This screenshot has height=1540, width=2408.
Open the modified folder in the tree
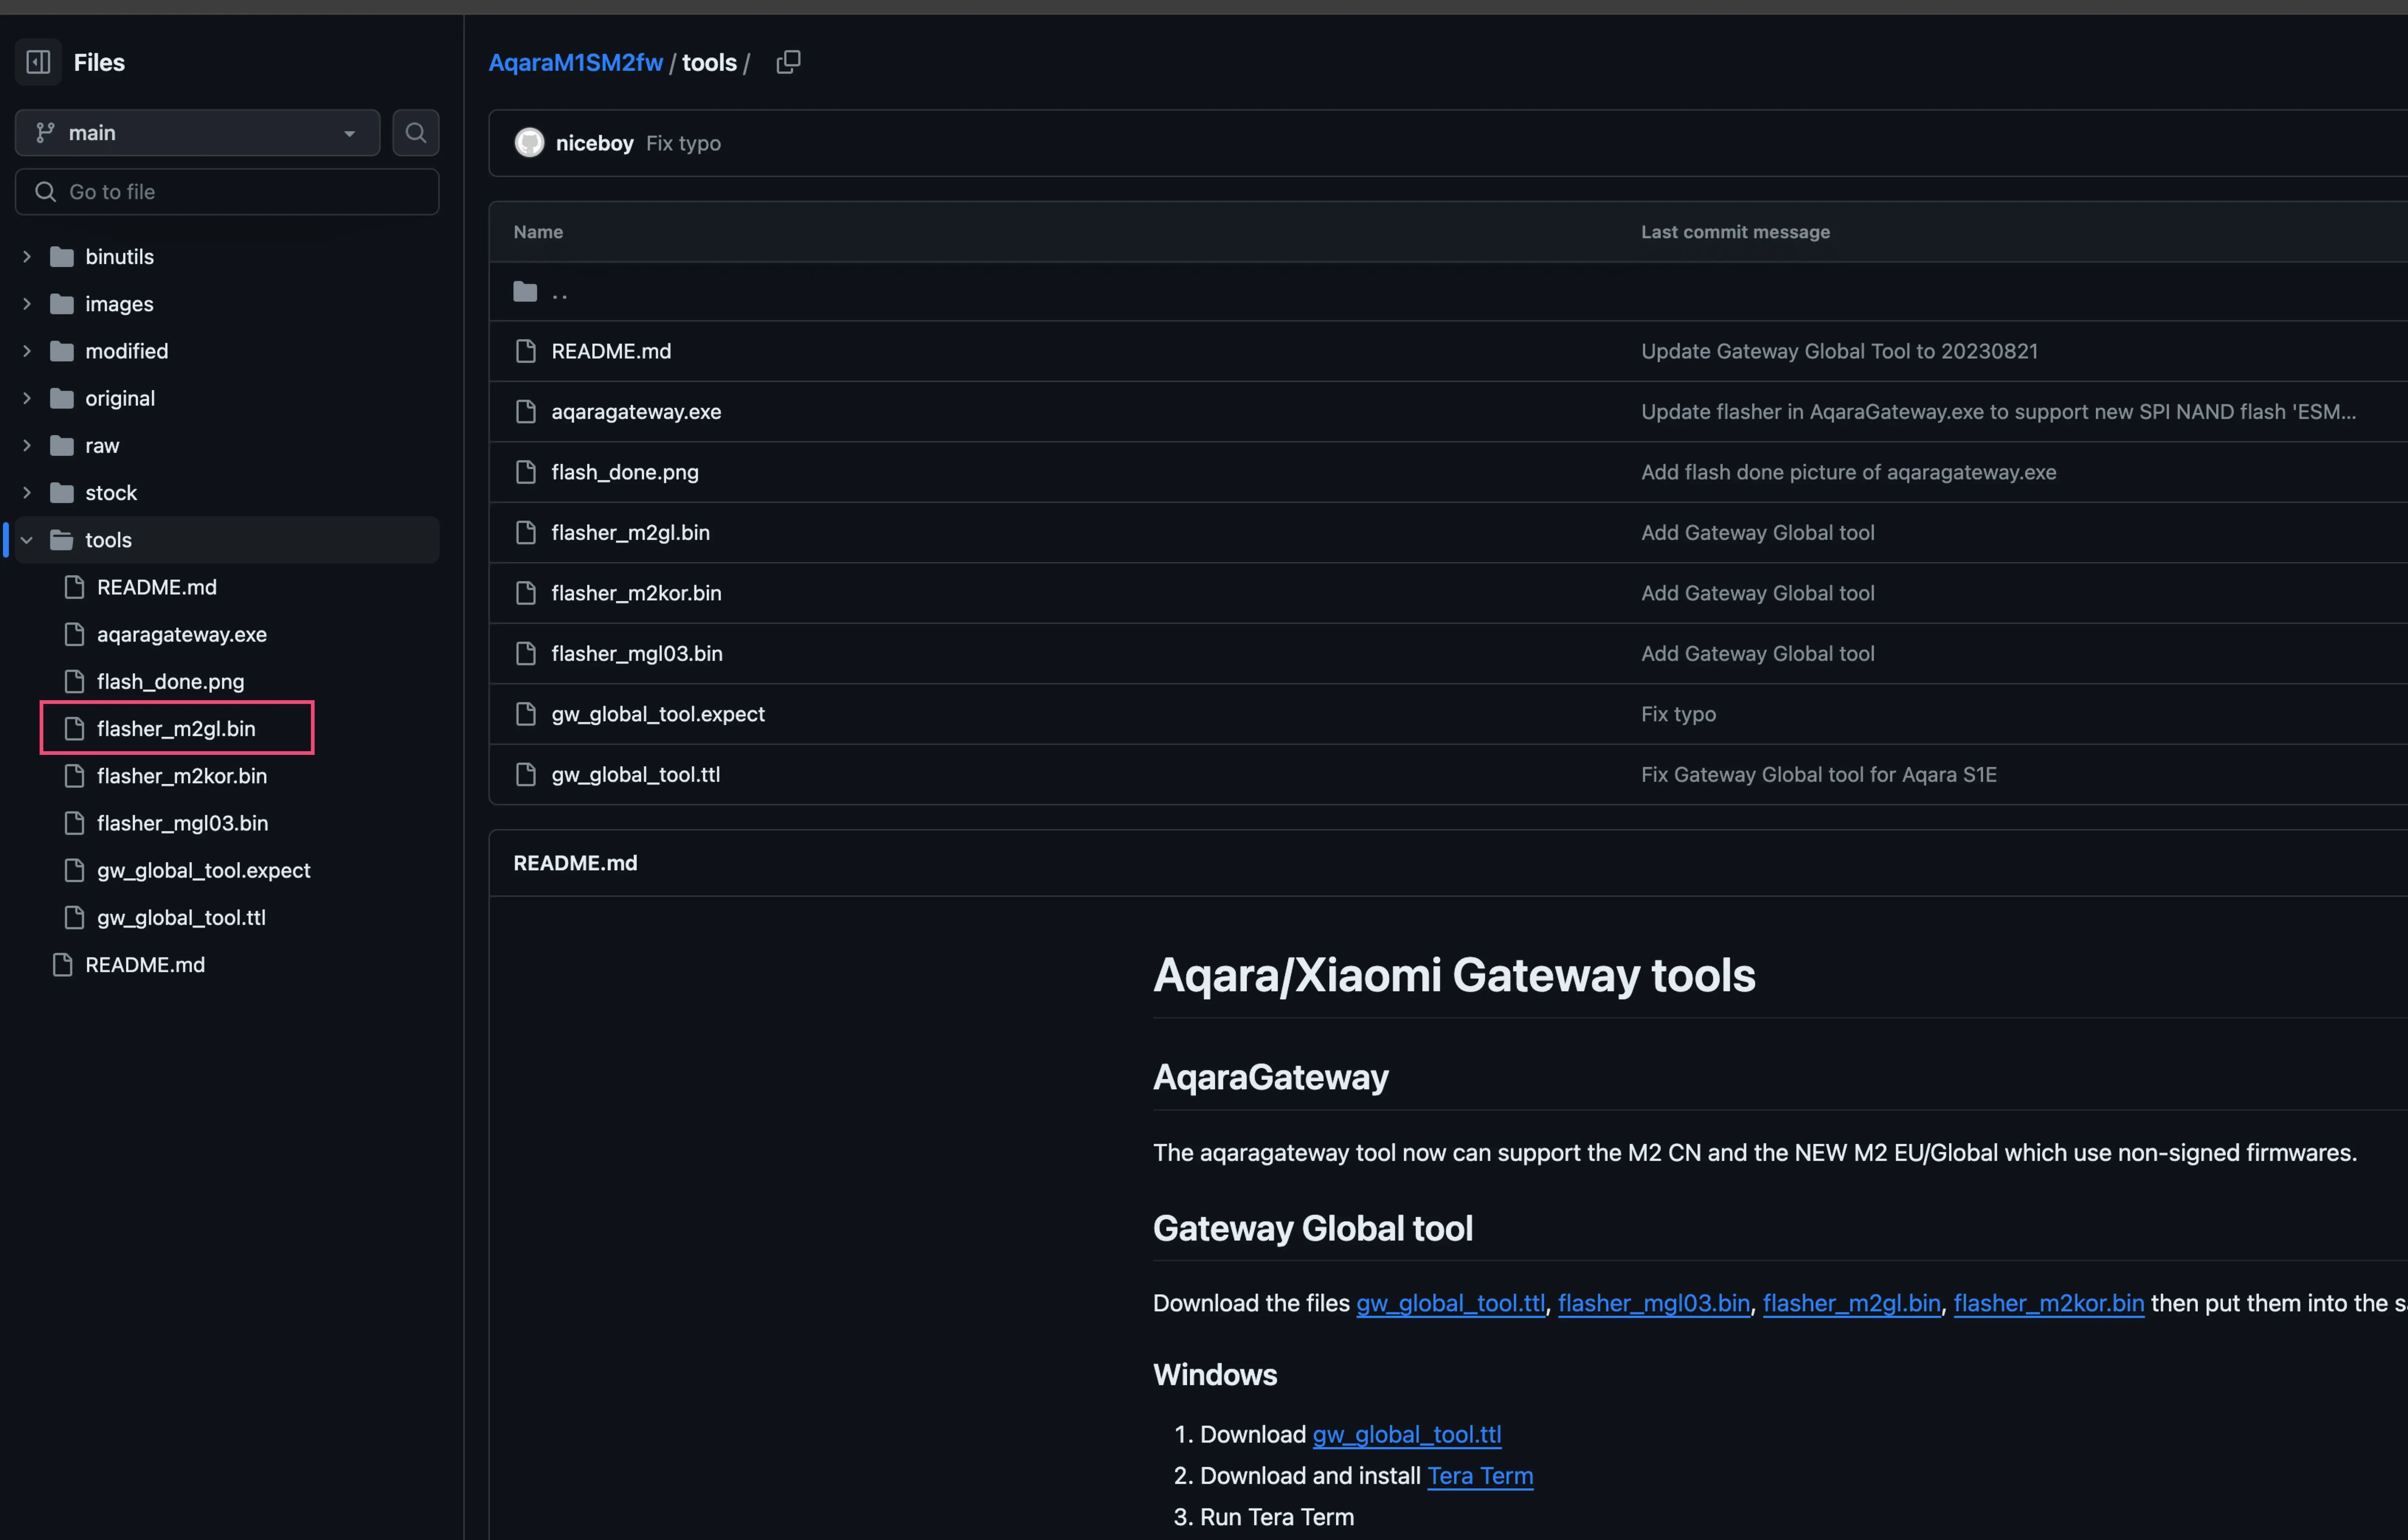(x=127, y=351)
